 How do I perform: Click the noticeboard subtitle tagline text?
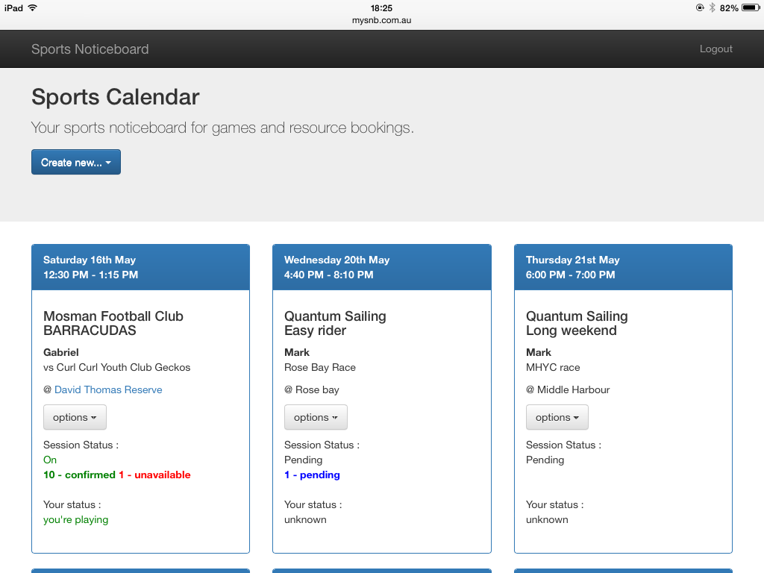[222, 128]
